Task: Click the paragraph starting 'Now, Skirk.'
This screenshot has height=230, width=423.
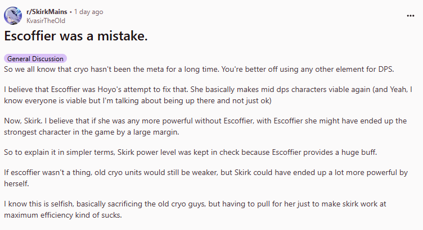Action: [205, 126]
